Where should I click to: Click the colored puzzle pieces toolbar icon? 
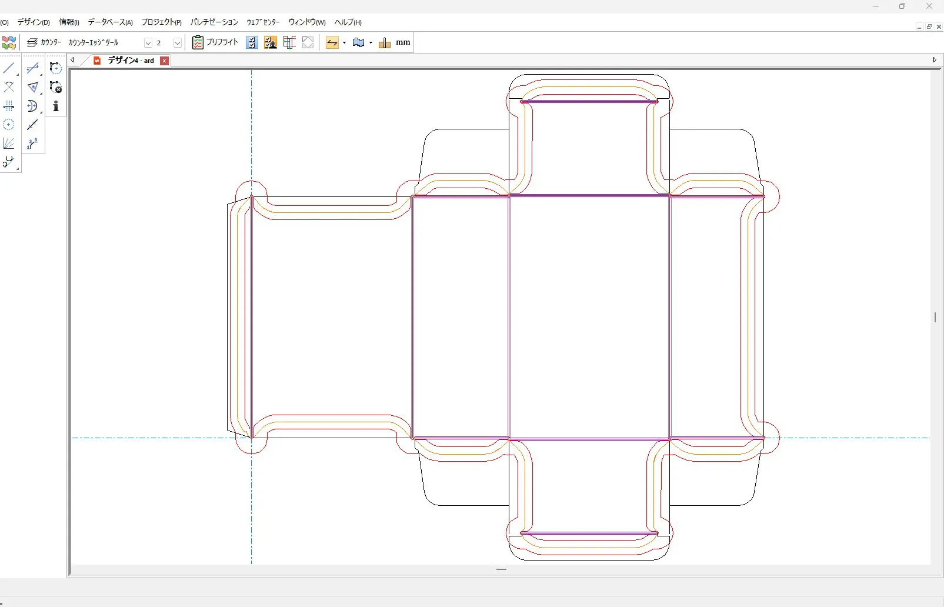9,42
